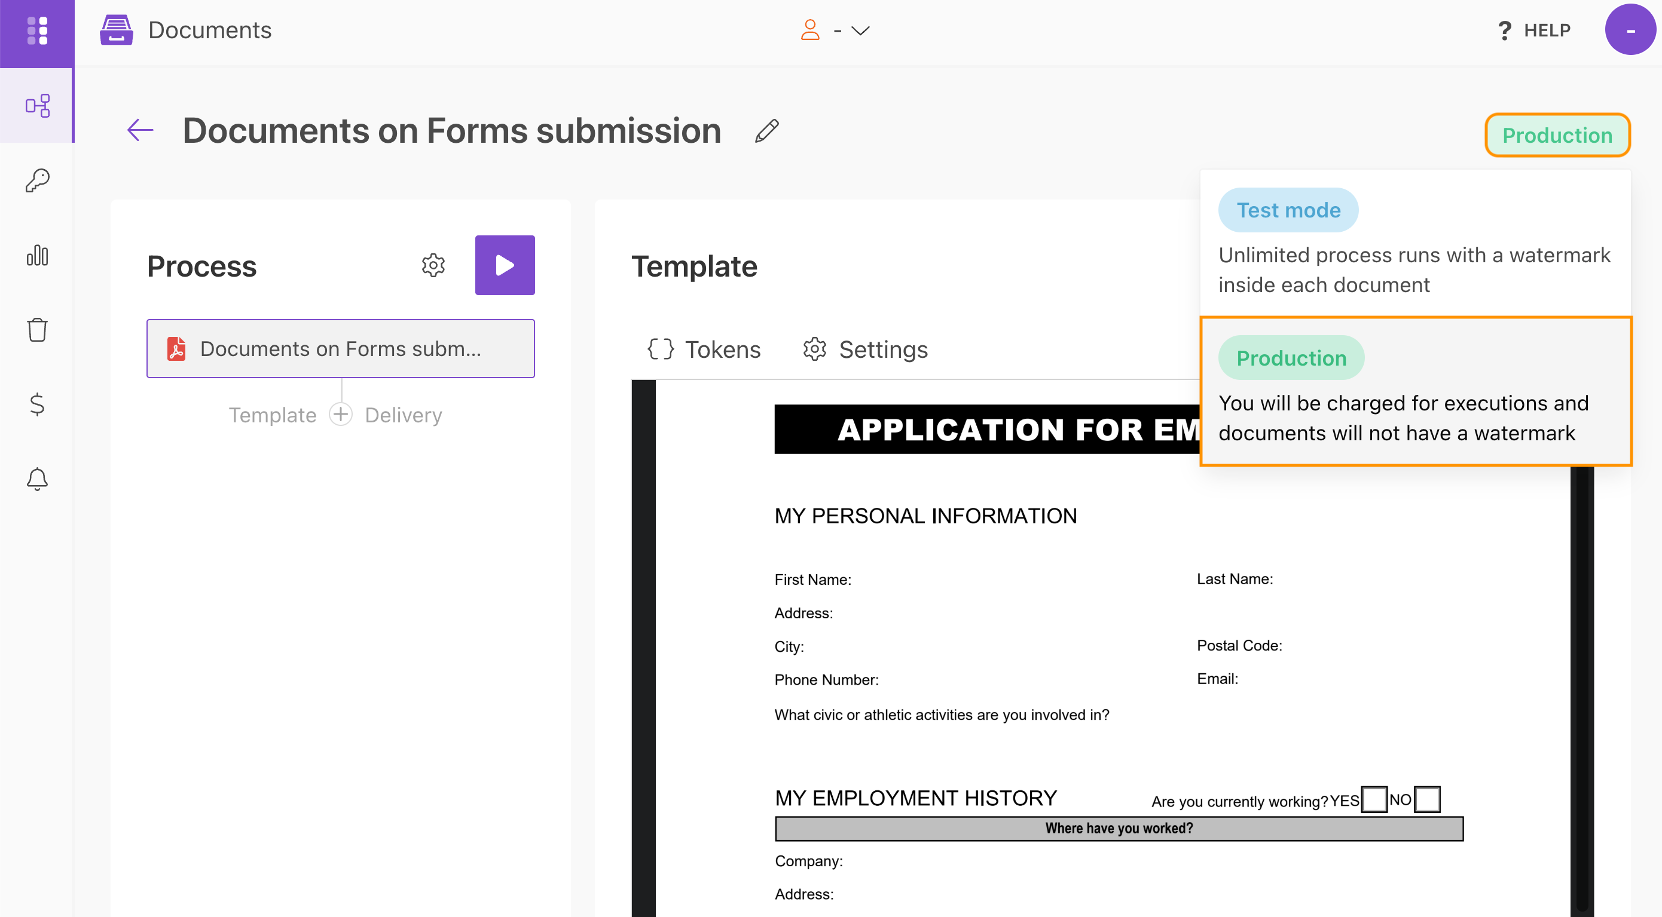Open the processes workflow sidebar icon

tap(37, 105)
